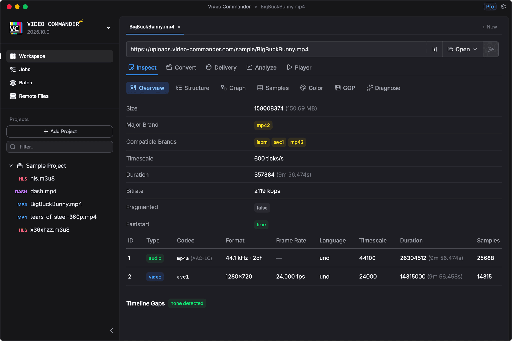Close the BigBuckBunny.mp4 tab
Screen dimensions: 512x341
pyautogui.click(x=179, y=27)
